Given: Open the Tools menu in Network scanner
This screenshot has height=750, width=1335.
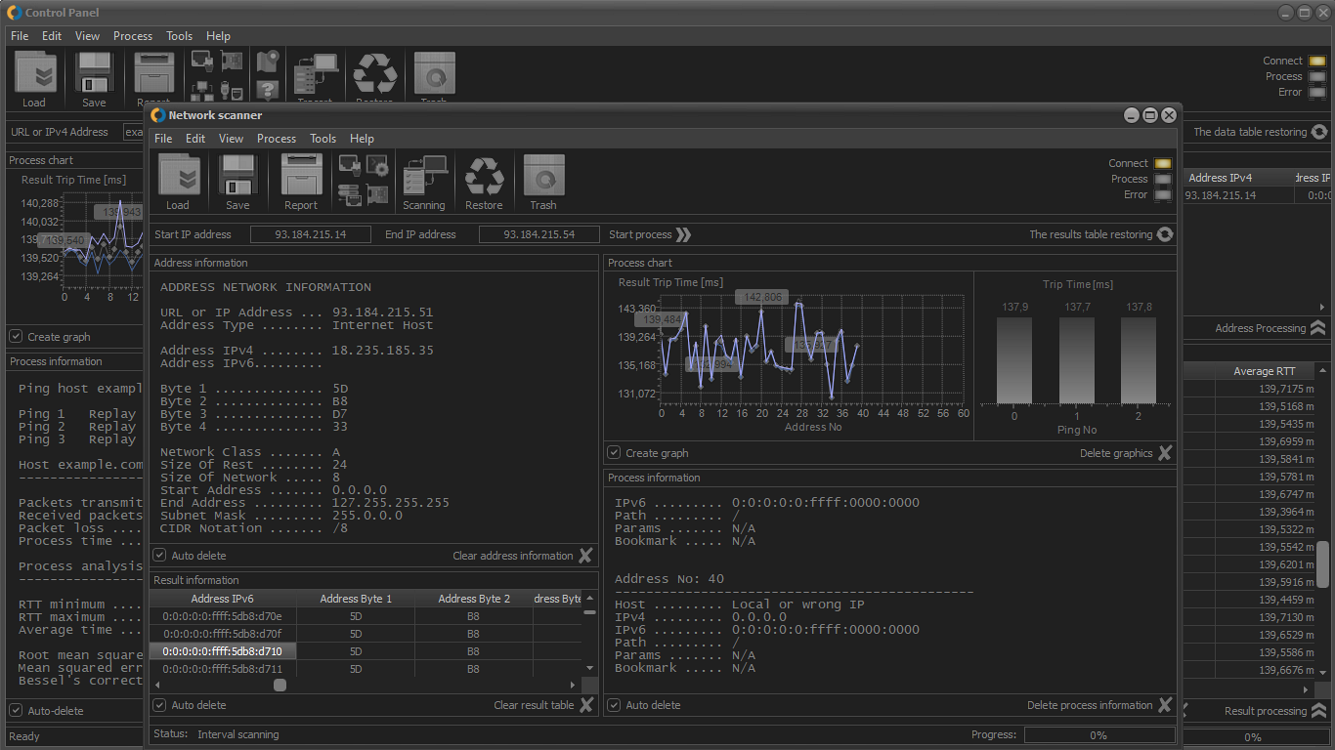Looking at the screenshot, I should [323, 139].
